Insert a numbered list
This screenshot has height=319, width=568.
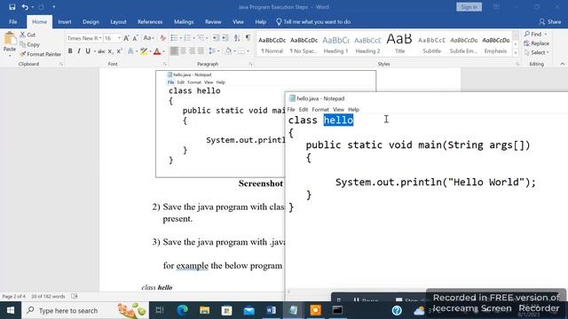click(x=187, y=38)
